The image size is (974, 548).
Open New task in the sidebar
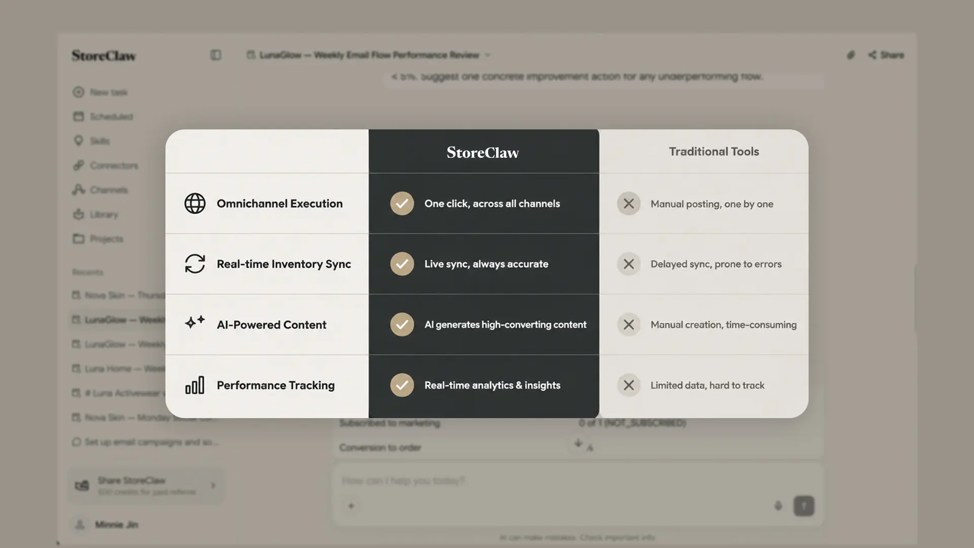[x=100, y=92]
